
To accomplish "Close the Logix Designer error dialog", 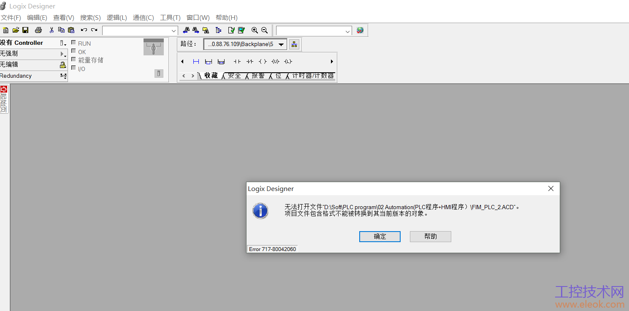I will coord(551,188).
